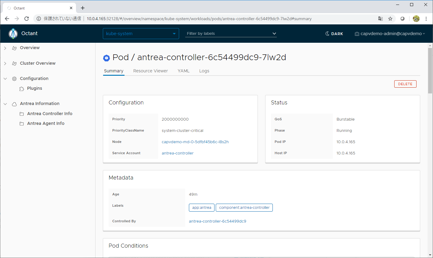Click the Overview sidebar icon

pyautogui.click(x=14, y=48)
